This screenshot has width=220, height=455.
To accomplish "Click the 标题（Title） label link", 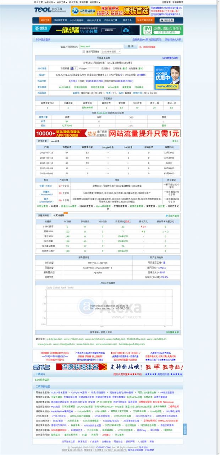I will [x=46, y=186].
